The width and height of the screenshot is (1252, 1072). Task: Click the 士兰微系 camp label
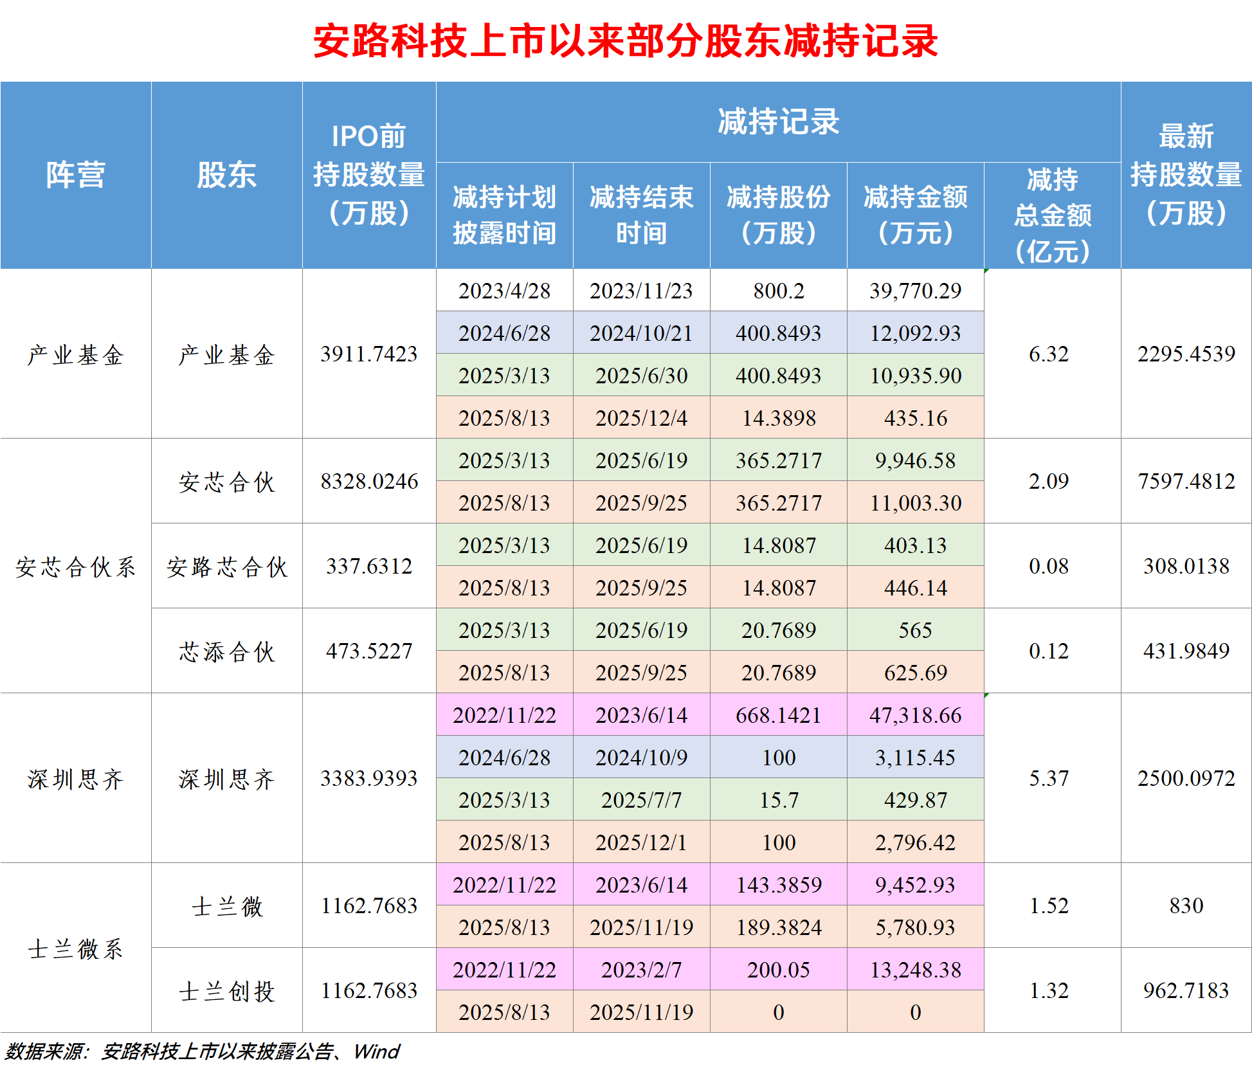click(75, 947)
